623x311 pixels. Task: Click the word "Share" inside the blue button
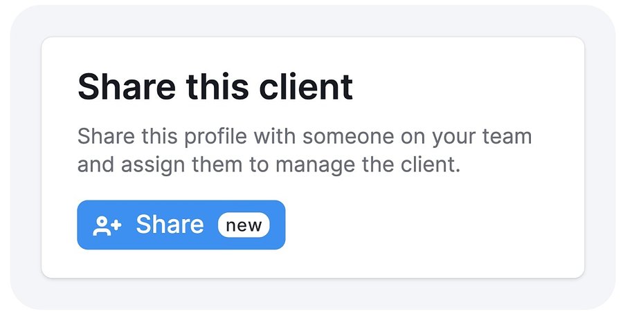pos(170,225)
